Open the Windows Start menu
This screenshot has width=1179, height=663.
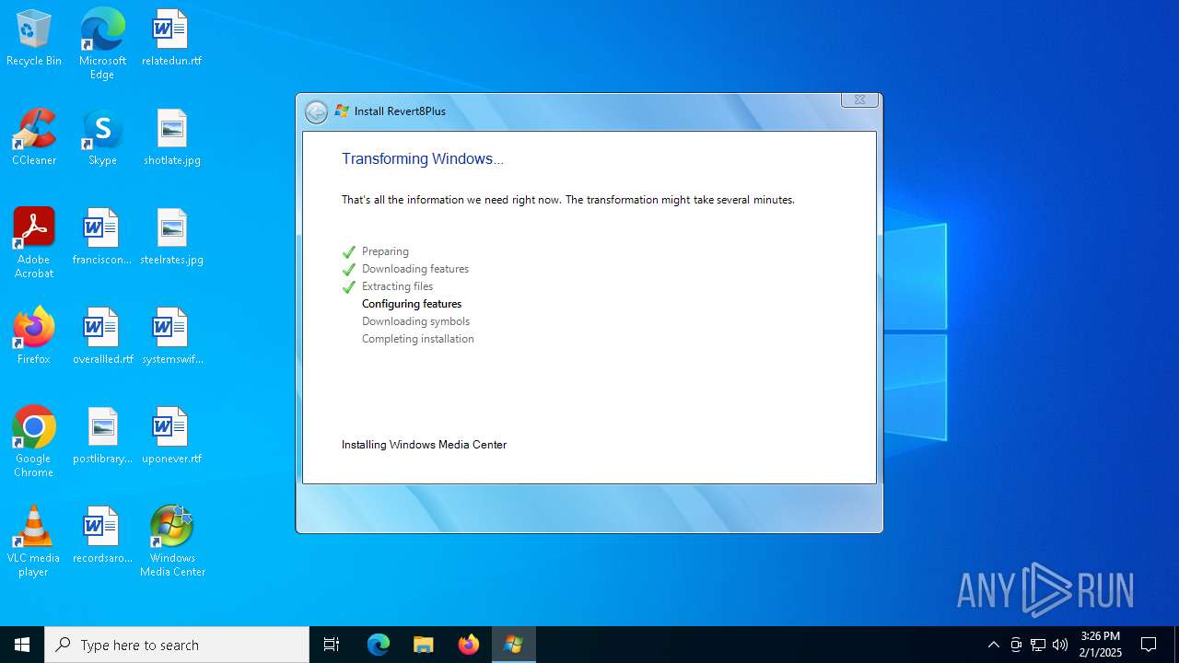[22, 645]
